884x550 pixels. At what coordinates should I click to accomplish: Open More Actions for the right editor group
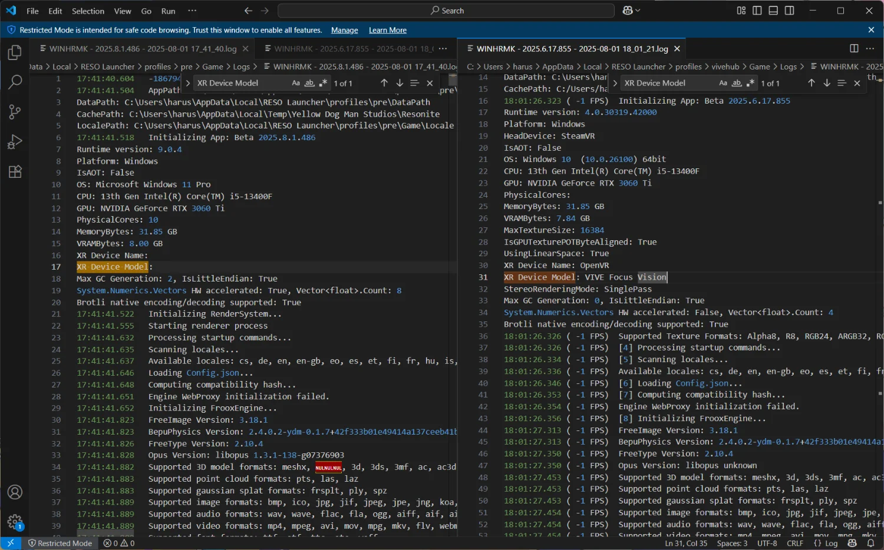[870, 48]
